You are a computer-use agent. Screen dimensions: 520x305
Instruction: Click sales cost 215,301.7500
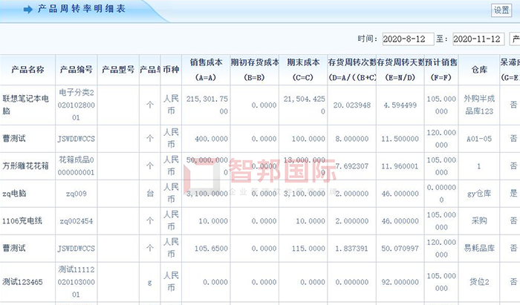[x=207, y=105]
